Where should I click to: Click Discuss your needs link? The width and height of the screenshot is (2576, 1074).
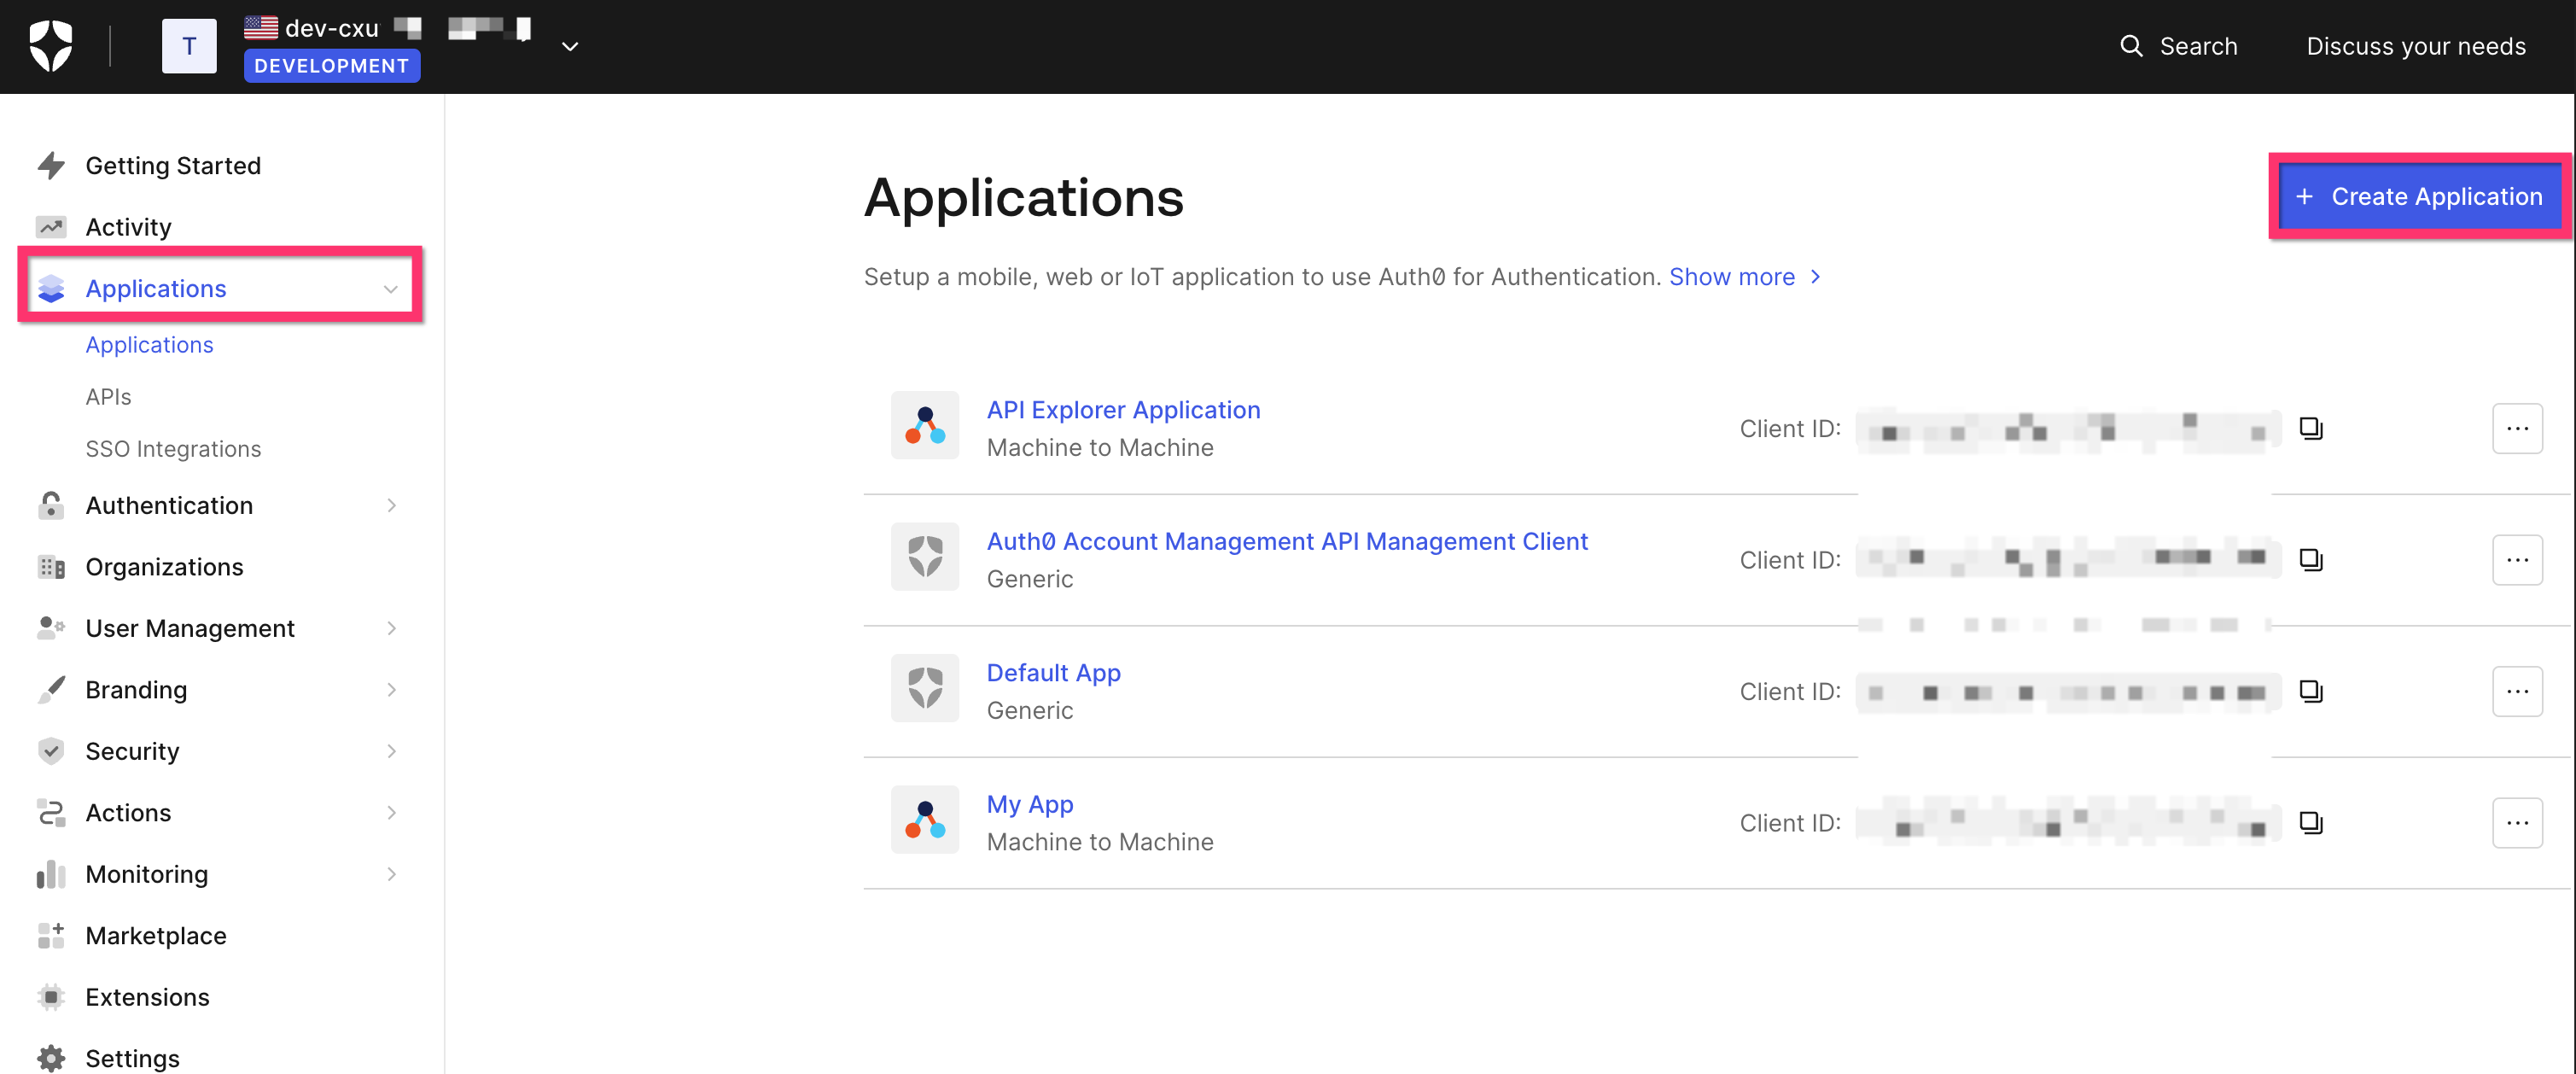click(2416, 46)
